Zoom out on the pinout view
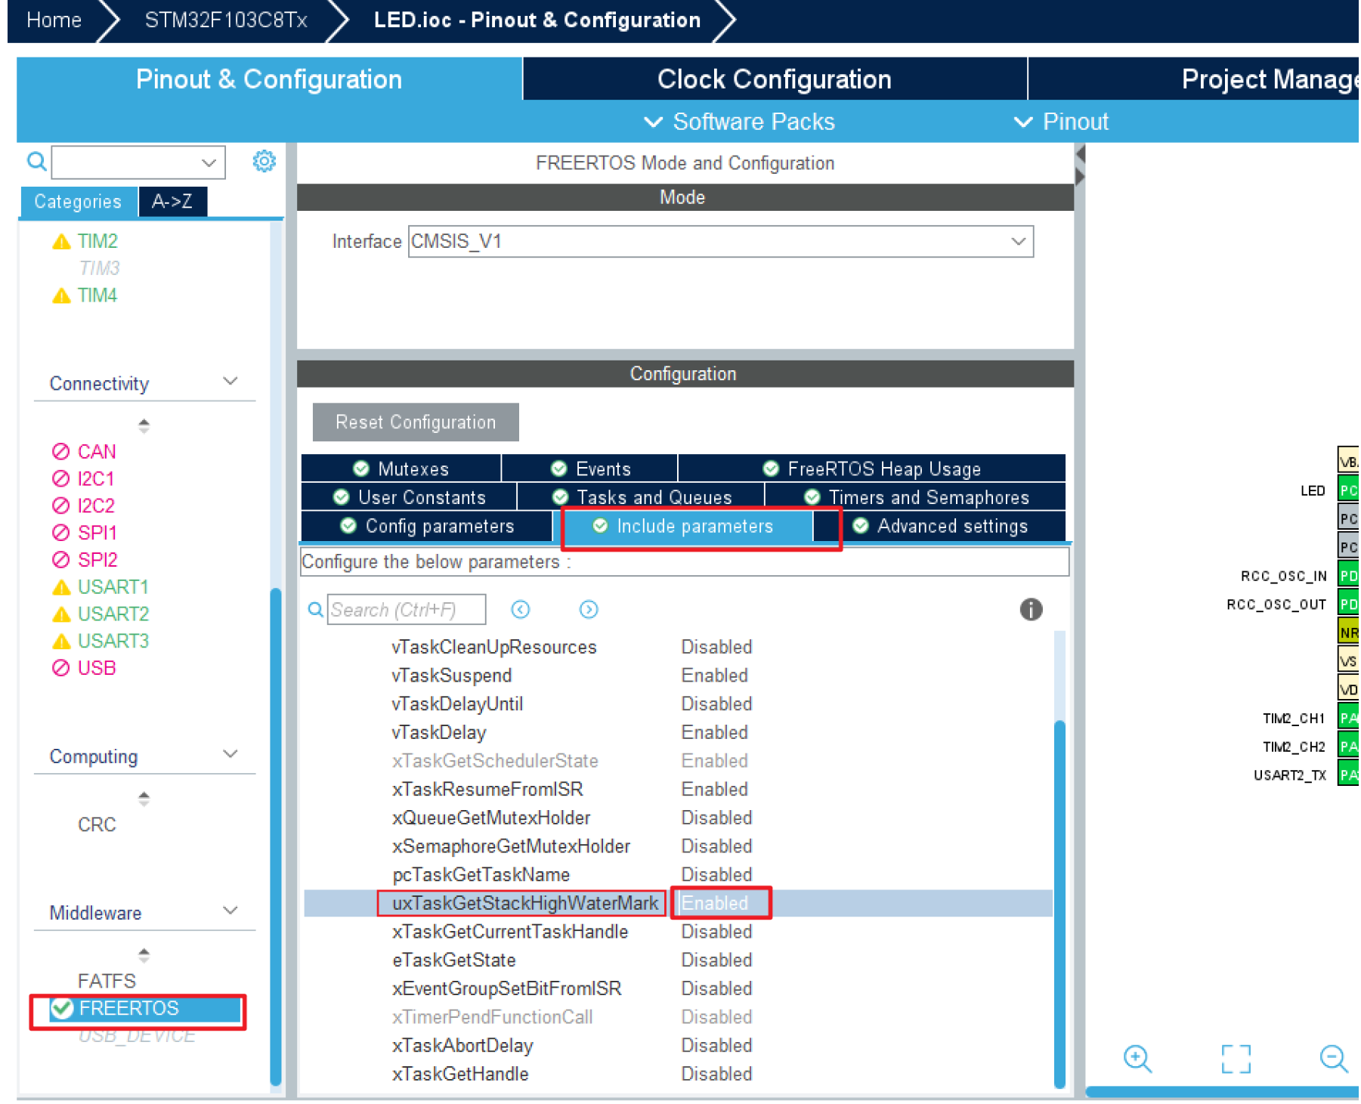 click(x=1334, y=1059)
